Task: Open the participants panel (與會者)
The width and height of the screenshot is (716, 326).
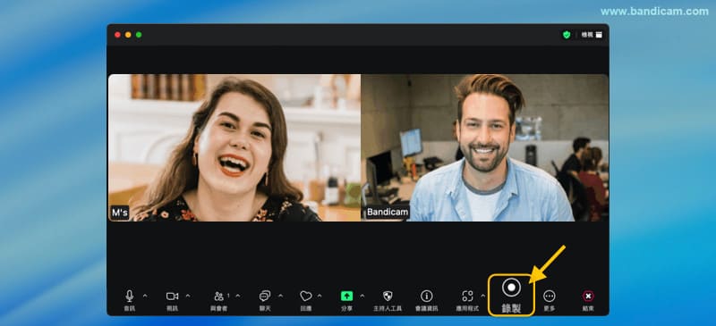Action: [x=219, y=297]
